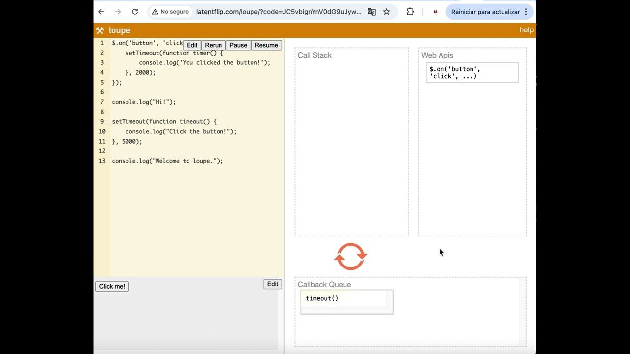The image size is (630, 354).
Task: Go back with the browser back arrow
Action: (x=101, y=12)
